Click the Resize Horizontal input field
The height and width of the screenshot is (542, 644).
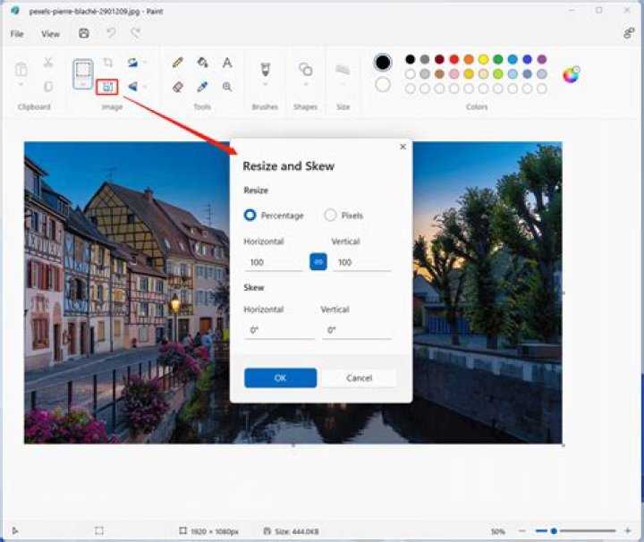pyautogui.click(x=274, y=262)
